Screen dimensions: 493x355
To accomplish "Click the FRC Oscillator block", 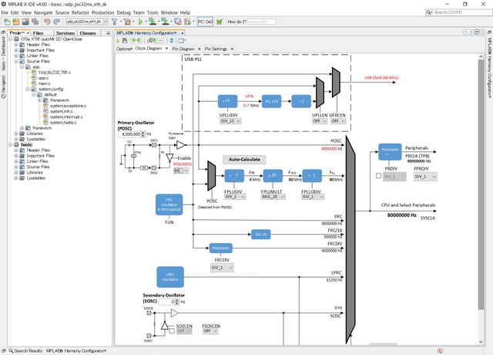I will coord(169,206).
